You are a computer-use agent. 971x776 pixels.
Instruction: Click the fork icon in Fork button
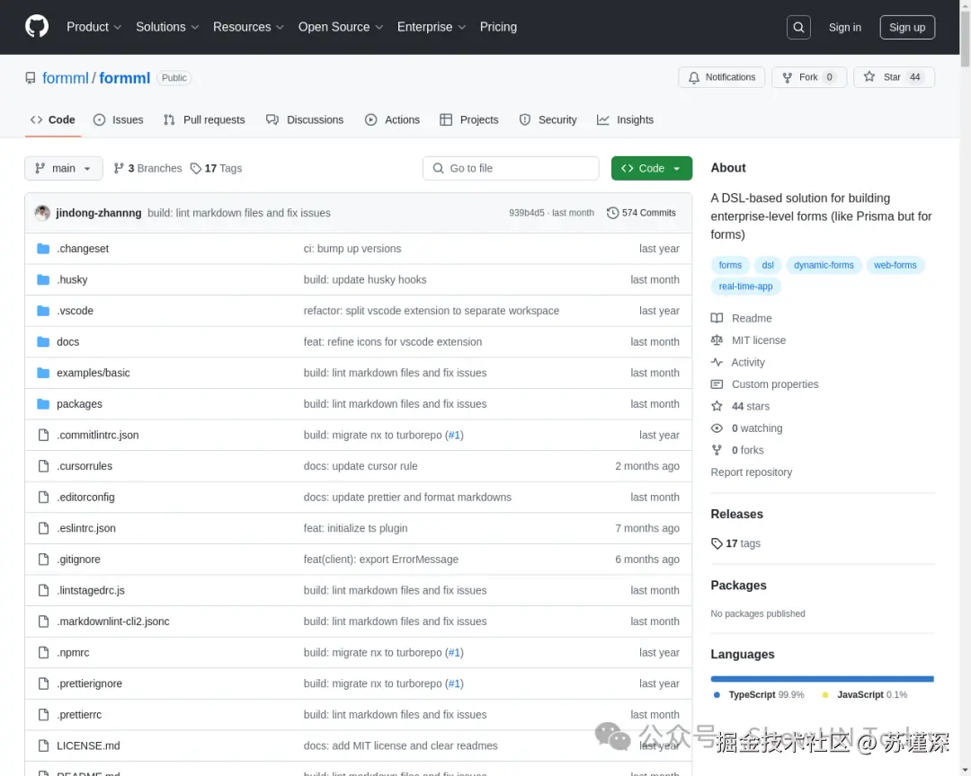click(x=787, y=77)
